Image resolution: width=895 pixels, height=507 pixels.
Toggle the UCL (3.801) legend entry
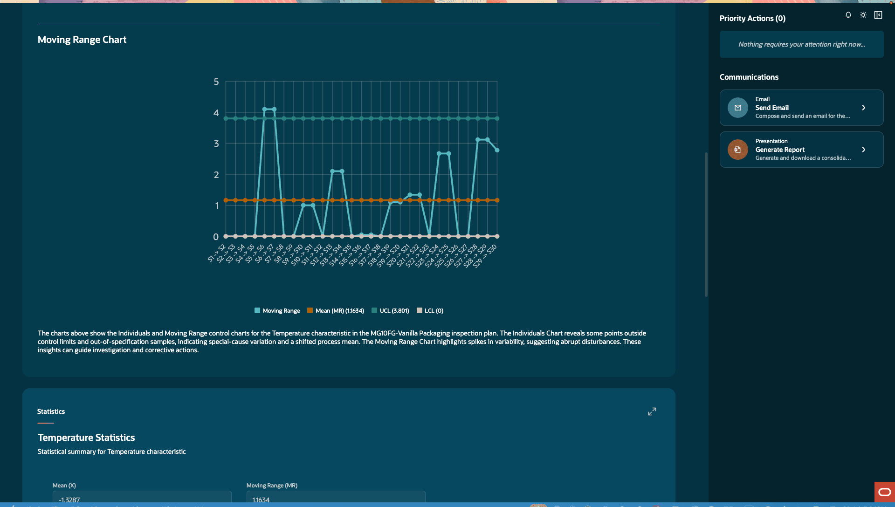click(390, 310)
